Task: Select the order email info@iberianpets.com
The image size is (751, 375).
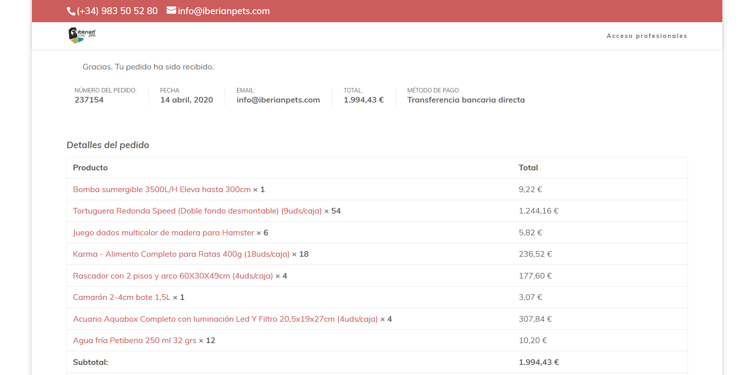Action: tap(278, 100)
